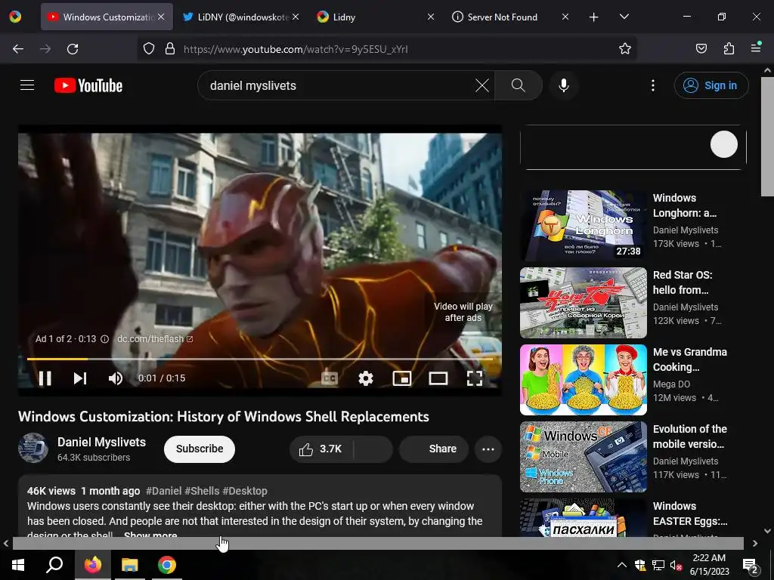Start voice search with microphone icon
The image size is (774, 580).
[x=564, y=85]
